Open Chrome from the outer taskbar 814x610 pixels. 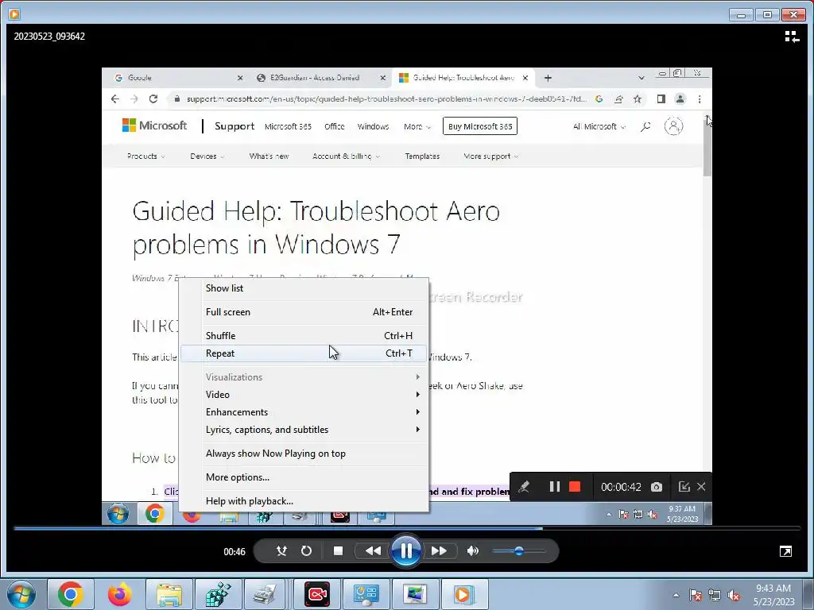tap(71, 594)
